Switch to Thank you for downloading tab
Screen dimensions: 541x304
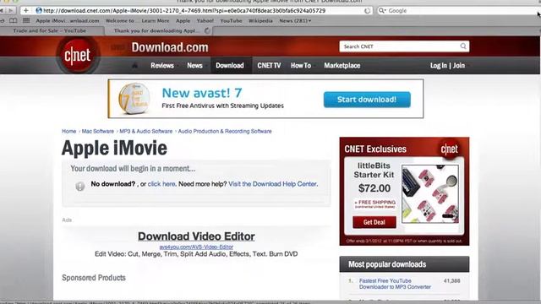tap(157, 30)
